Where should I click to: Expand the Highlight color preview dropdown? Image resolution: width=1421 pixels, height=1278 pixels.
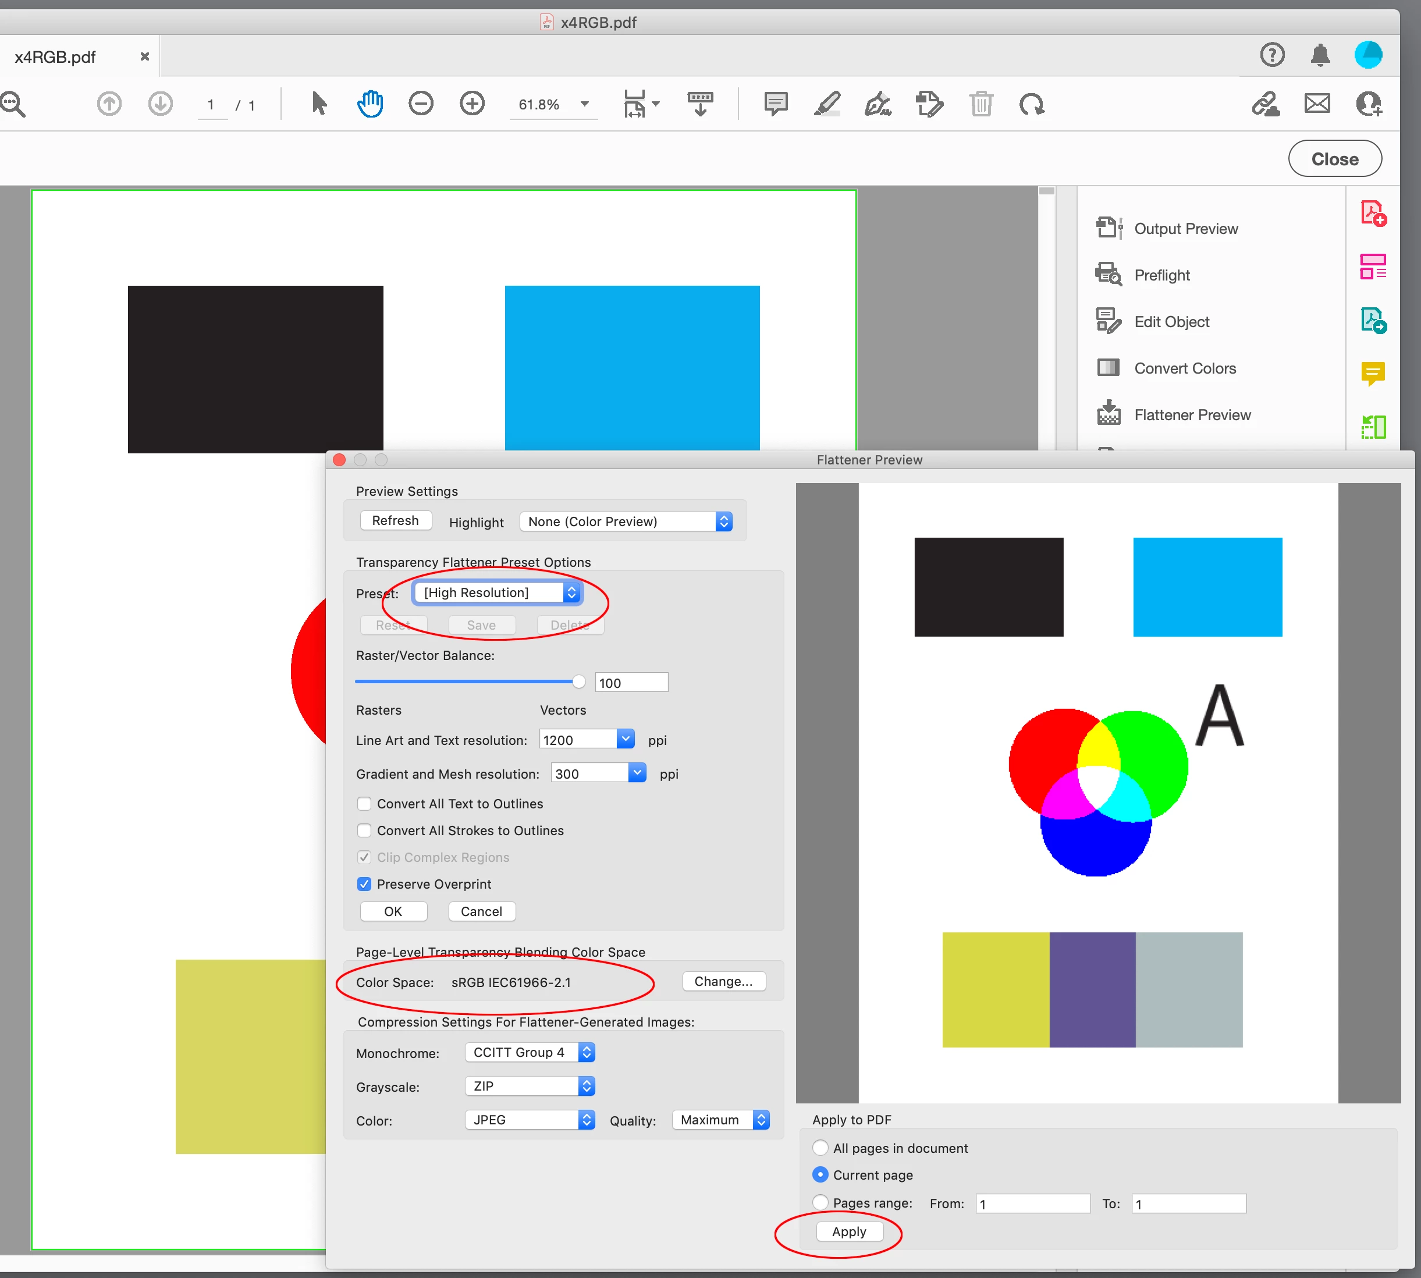coord(626,521)
